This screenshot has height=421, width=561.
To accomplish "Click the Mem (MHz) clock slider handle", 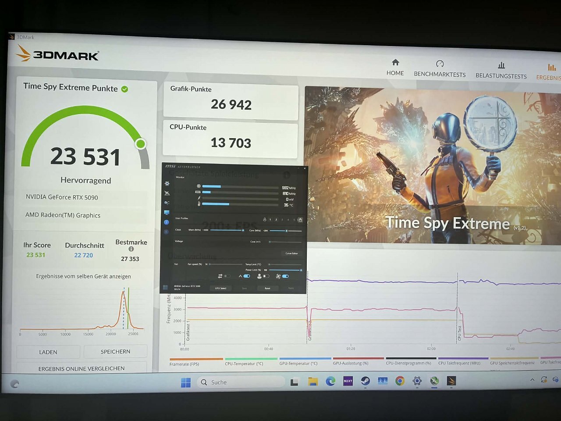I will 243,230.
